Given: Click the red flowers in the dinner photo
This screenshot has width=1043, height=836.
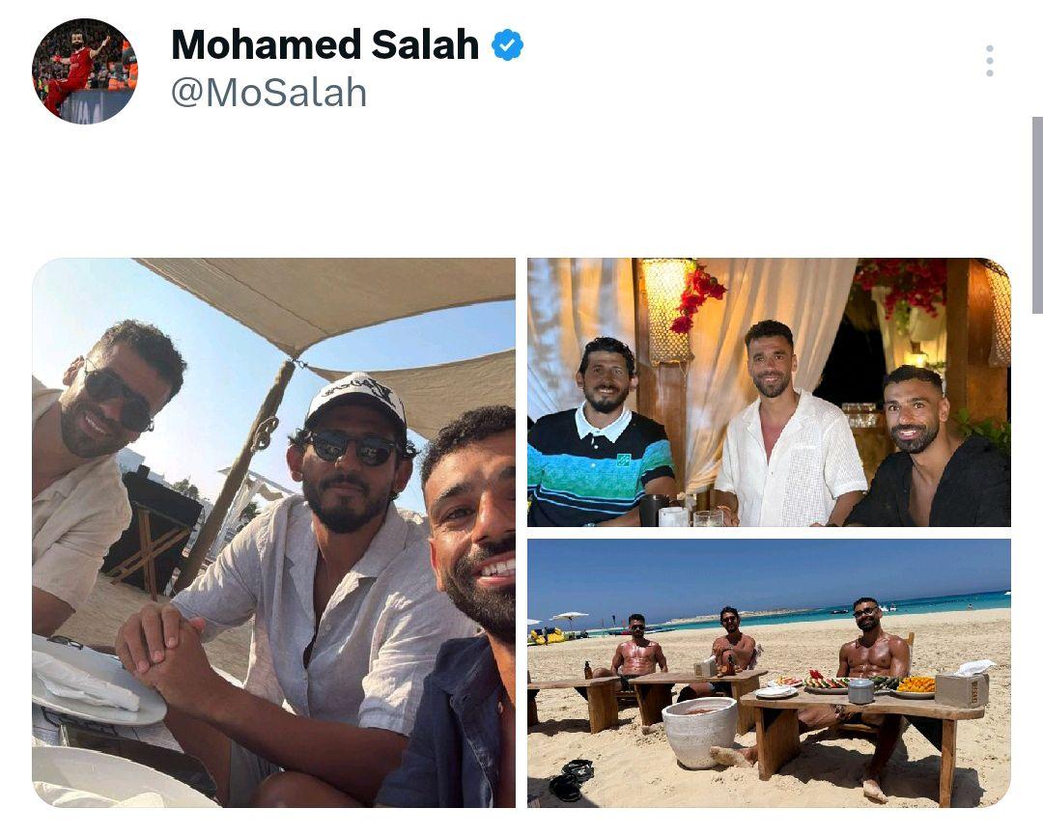Looking at the screenshot, I should pos(699,296).
